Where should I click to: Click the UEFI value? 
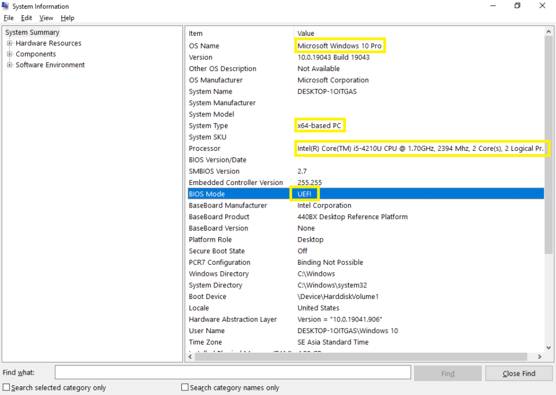coord(304,194)
